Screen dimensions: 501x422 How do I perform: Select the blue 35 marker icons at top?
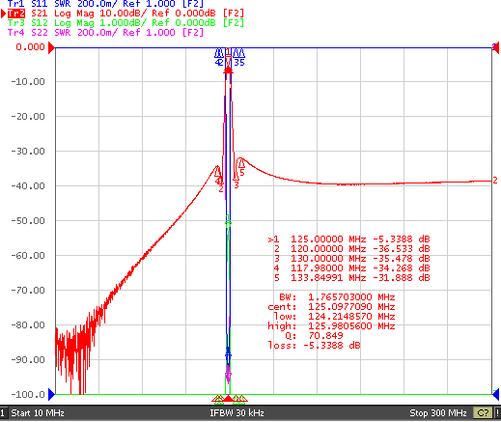pyautogui.click(x=238, y=58)
